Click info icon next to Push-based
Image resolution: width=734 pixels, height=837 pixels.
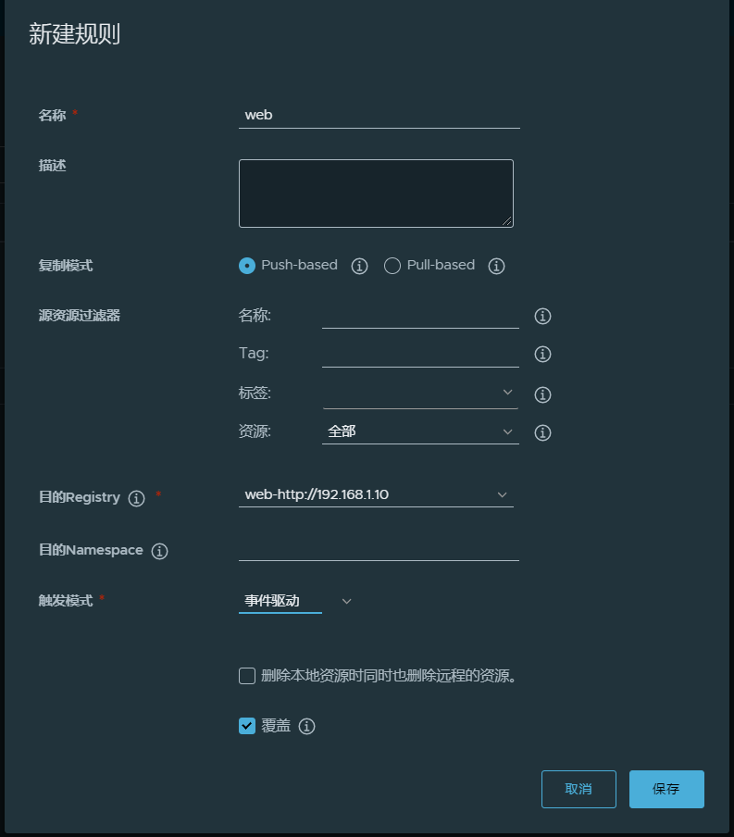click(x=360, y=267)
